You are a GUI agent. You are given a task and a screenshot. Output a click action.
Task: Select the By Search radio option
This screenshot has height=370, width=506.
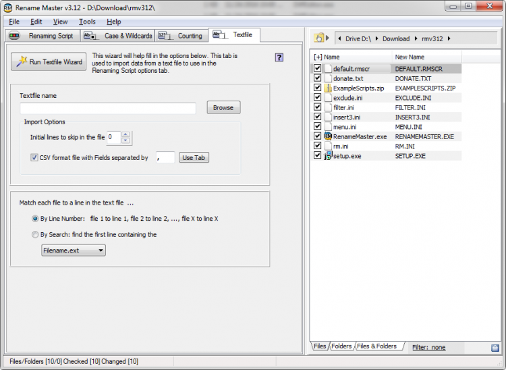coord(35,234)
